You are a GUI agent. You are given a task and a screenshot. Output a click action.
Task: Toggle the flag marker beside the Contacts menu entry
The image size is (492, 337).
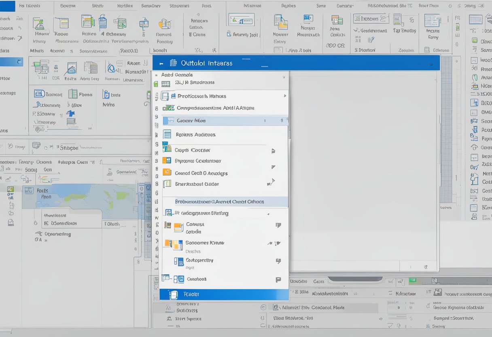278,261
